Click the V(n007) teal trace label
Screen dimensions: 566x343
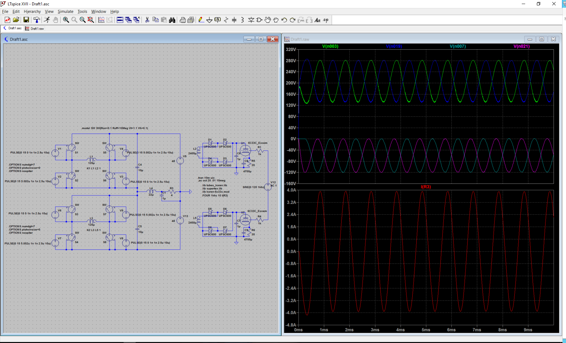[x=458, y=46]
